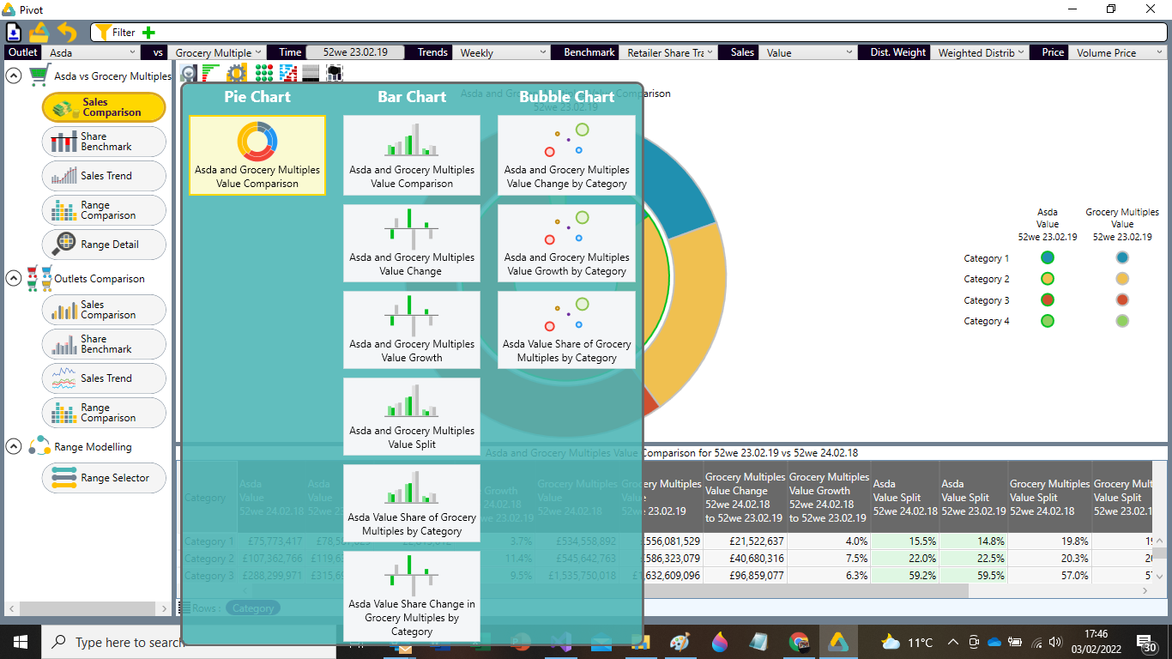The image size is (1172, 659).
Task: Click the volume speaker tray icon
Action: pyautogui.click(x=1054, y=642)
